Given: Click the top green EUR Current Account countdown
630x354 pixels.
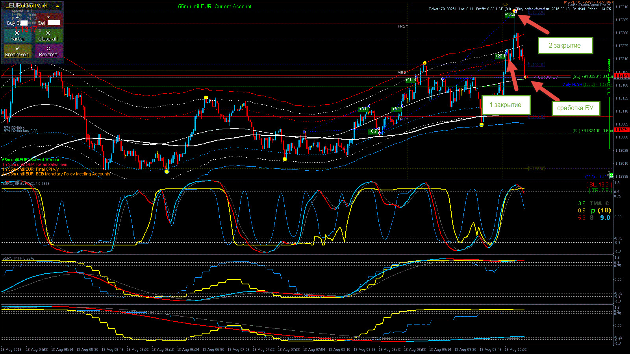Looking at the screenshot, I should 215,6.
